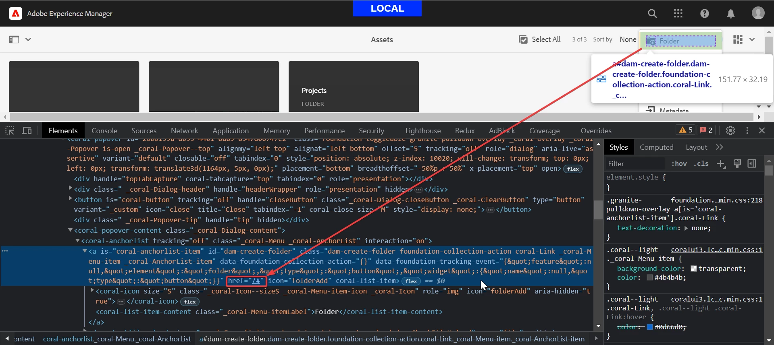This screenshot has height=345, width=774.
Task: Open the Overrides tab
Action: [x=596, y=131]
